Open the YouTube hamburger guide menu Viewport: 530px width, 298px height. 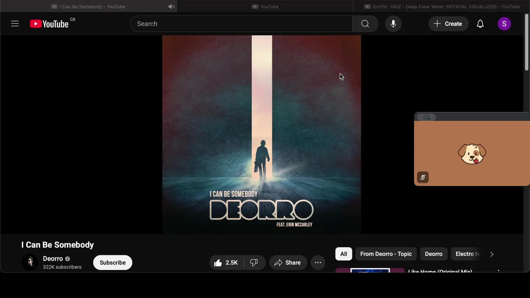[15, 24]
